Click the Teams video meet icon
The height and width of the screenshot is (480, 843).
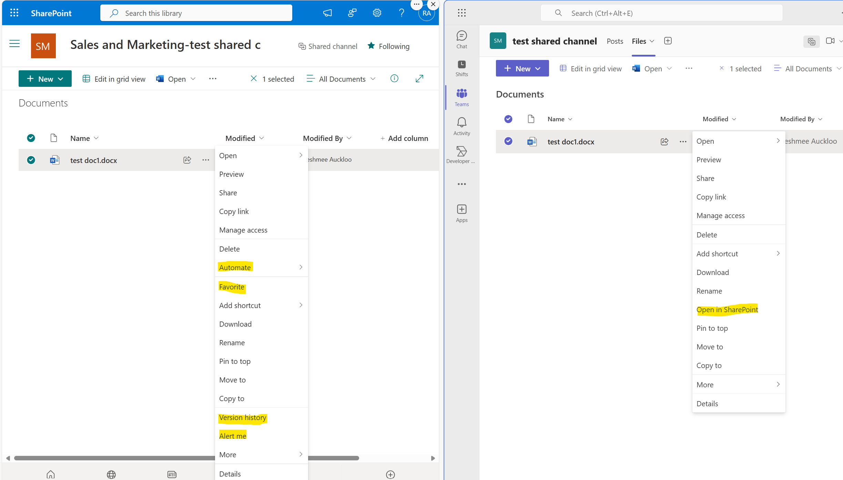point(830,41)
